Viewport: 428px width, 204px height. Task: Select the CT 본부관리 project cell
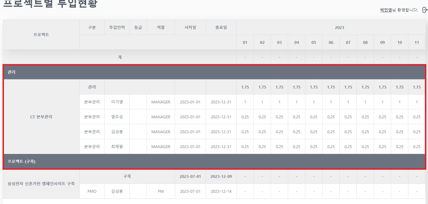[x=41, y=117]
